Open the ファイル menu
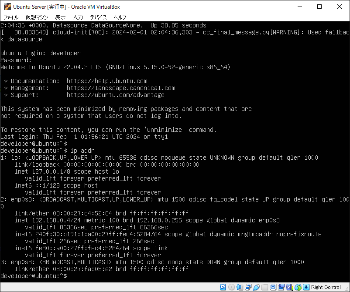Screen dimensions: 350x292 (x=11, y=17)
